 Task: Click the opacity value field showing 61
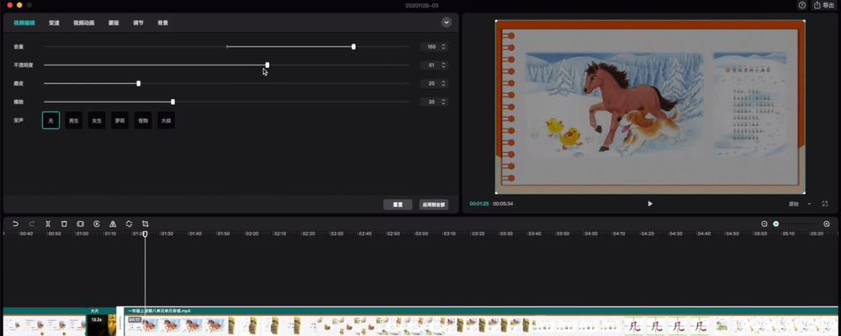434,65
